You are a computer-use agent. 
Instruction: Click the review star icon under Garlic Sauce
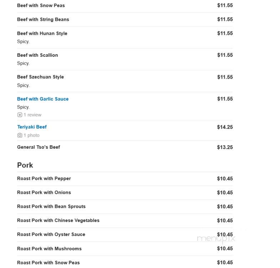coord(20,115)
